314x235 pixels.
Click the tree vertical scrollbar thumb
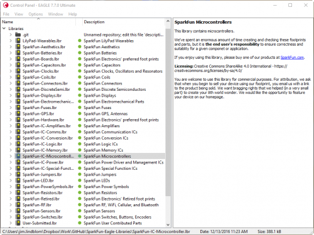(x=168, y=112)
